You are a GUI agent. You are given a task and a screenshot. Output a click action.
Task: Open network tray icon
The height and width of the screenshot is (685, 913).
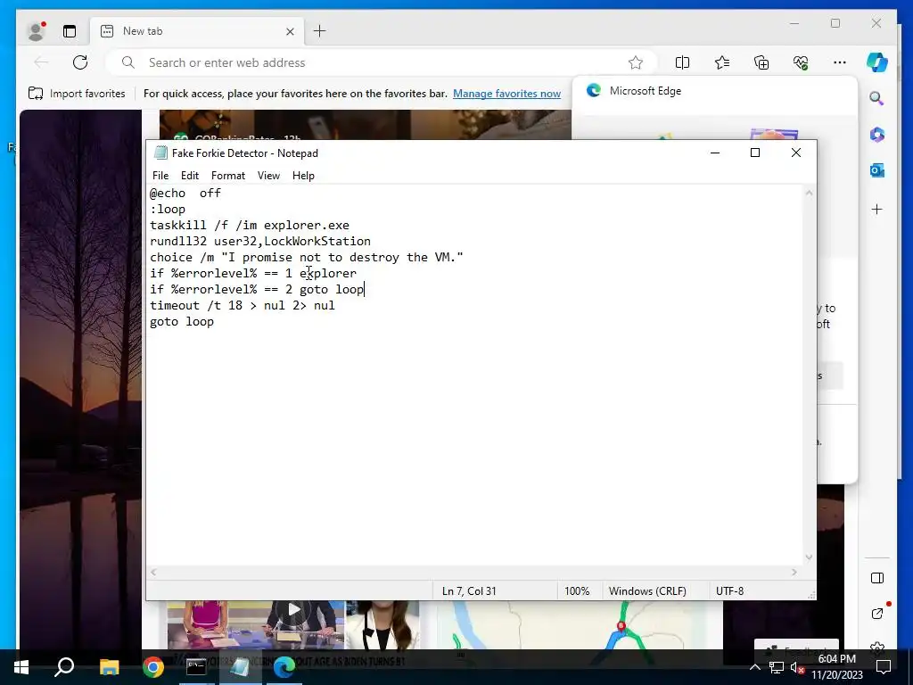tap(777, 667)
